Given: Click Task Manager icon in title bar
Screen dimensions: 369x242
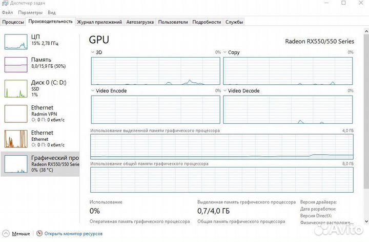Looking at the screenshot, I should [x=5, y=3].
